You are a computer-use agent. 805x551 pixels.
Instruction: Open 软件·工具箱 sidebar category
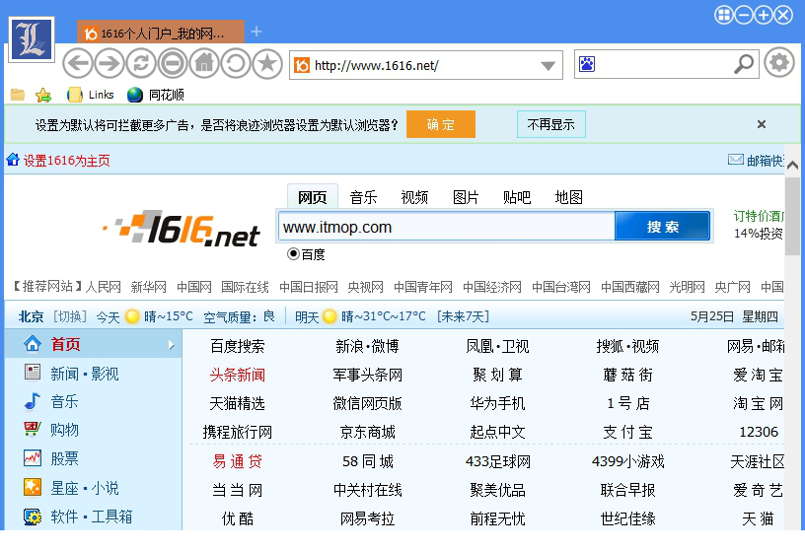pos(93,517)
